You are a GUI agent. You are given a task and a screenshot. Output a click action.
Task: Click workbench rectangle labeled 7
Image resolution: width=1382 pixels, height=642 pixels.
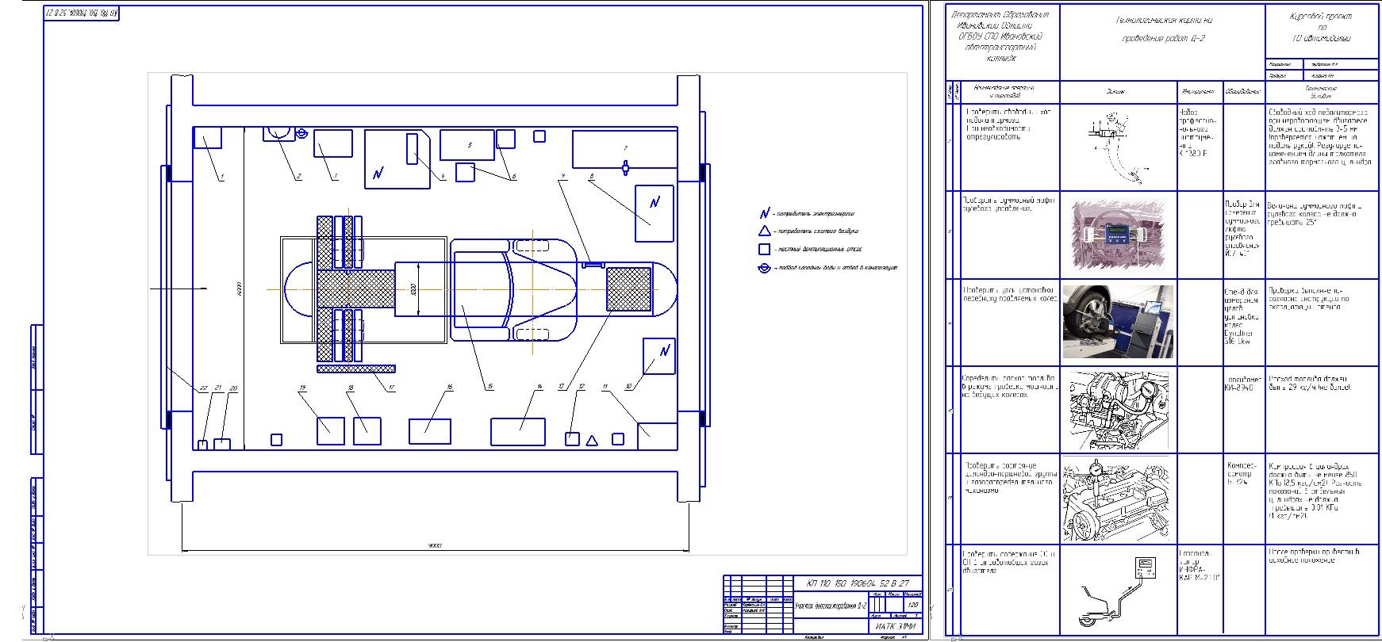click(x=624, y=148)
